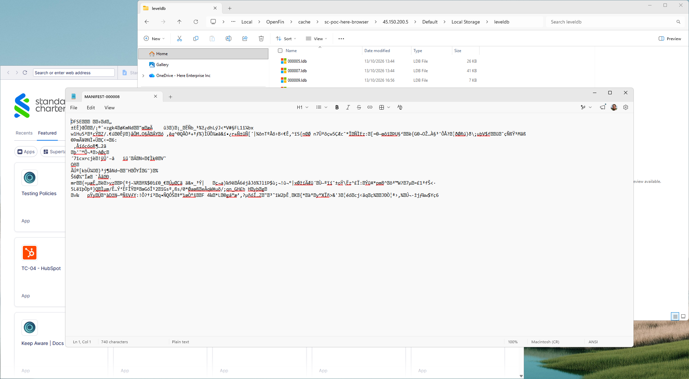Click Macintosh (CR) line ending in status bar
Viewport: 689px width, 379px height.
click(545, 342)
